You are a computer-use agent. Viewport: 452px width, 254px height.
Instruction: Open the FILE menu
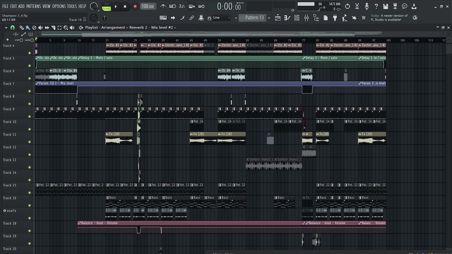tap(6, 6)
